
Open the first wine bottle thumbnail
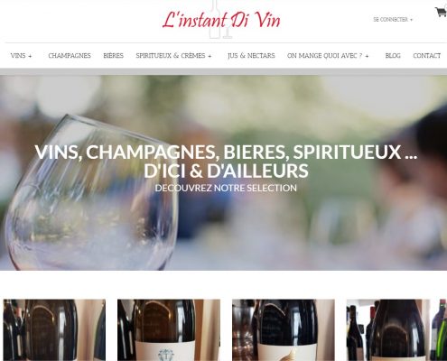pos(54,330)
